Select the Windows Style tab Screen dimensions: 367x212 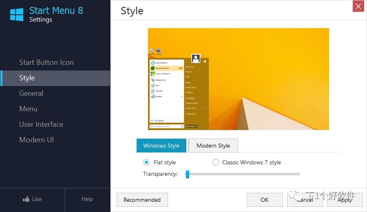click(x=161, y=146)
